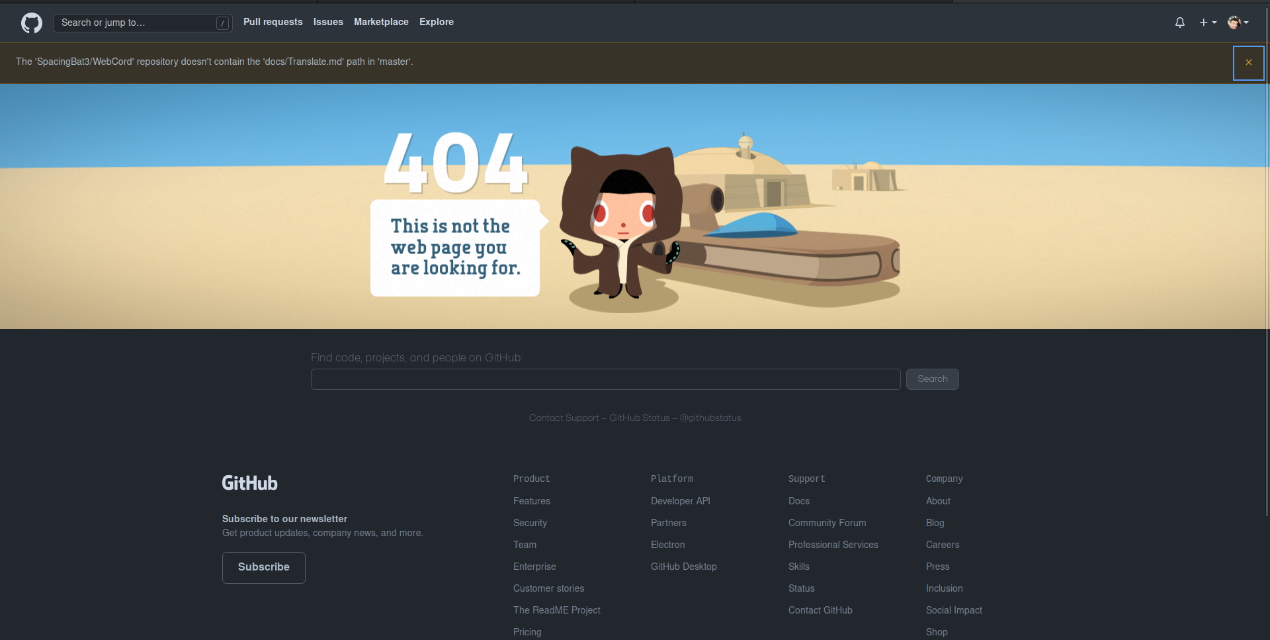Image resolution: width=1270 pixels, height=640 pixels.
Task: Click the plus icon to create something new
Action: click(x=1203, y=23)
